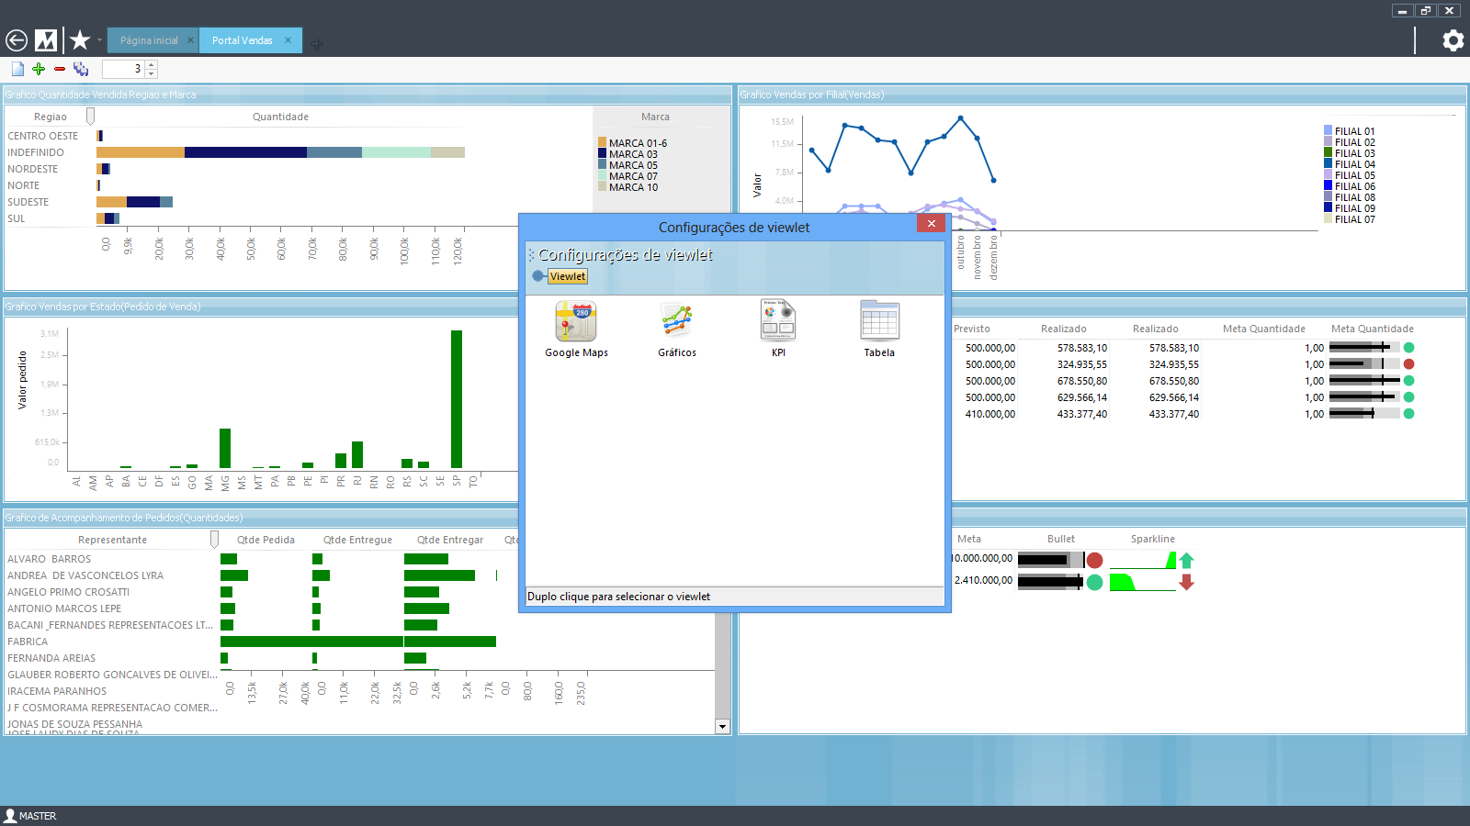Select the Google Maps viewlet icon
This screenshot has width=1470, height=826.
coord(576,322)
